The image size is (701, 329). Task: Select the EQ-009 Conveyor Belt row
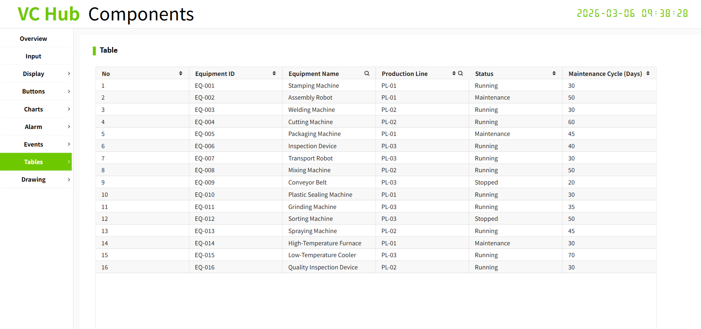(307, 182)
